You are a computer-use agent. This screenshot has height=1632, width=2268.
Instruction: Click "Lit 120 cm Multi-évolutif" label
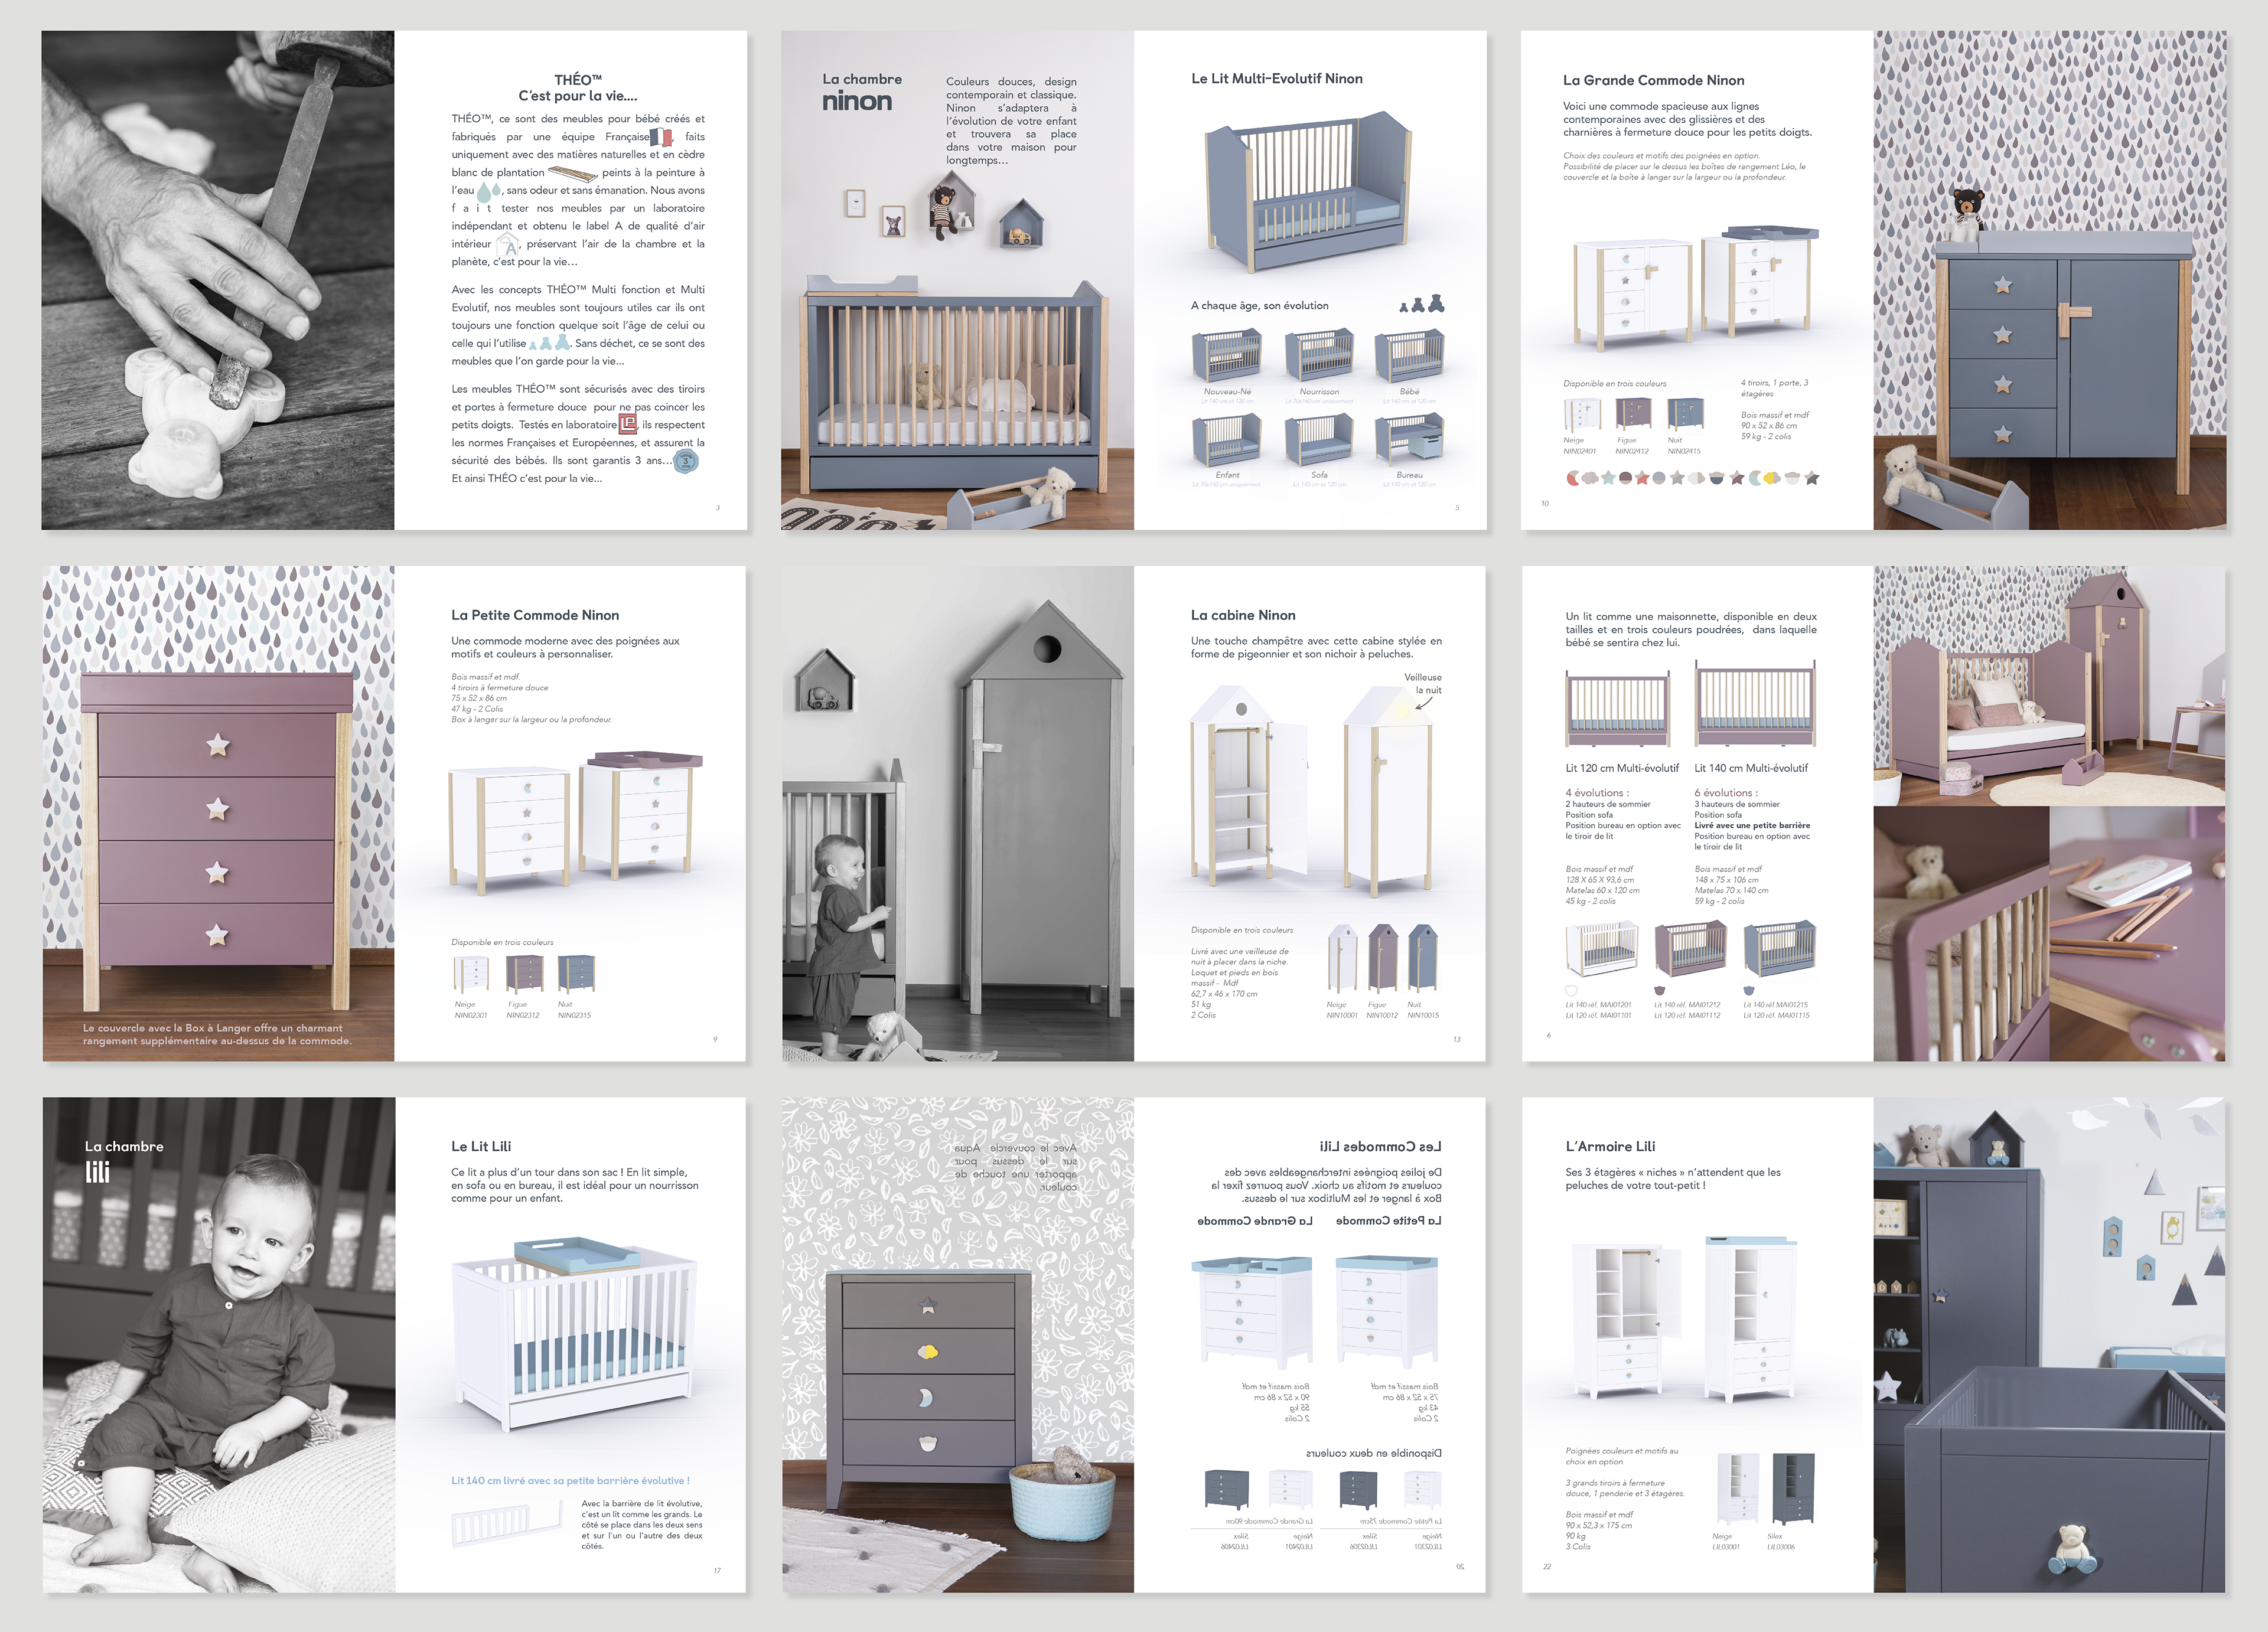pos(1622,768)
